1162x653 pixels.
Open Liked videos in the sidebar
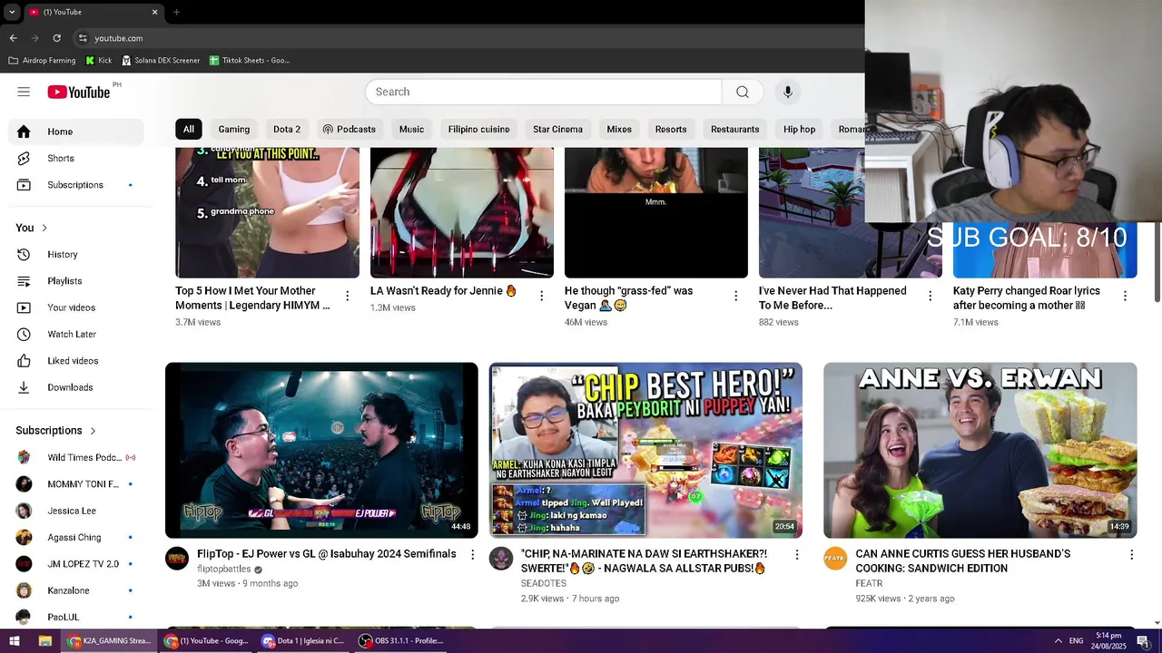click(76, 361)
